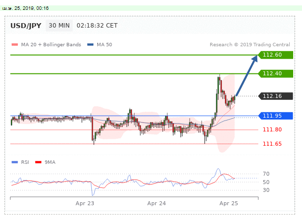The height and width of the screenshot is (218, 302).
Task: Click the 112.60 green resistance label
Action: pyautogui.click(x=275, y=55)
